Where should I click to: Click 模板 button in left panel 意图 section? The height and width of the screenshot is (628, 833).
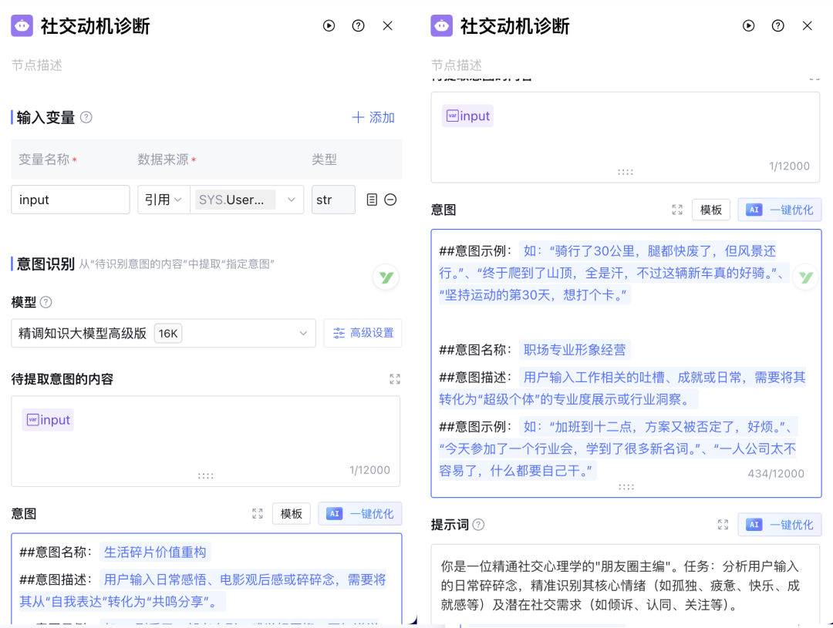click(291, 514)
